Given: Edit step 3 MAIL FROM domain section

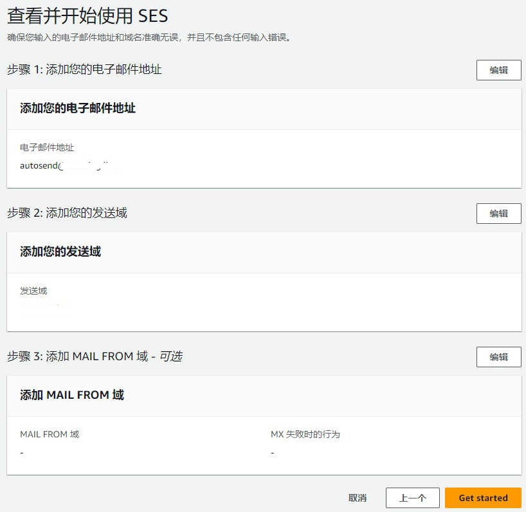Looking at the screenshot, I should click(498, 357).
